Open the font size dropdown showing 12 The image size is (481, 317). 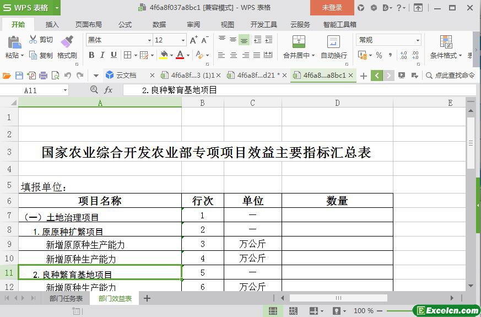point(183,40)
